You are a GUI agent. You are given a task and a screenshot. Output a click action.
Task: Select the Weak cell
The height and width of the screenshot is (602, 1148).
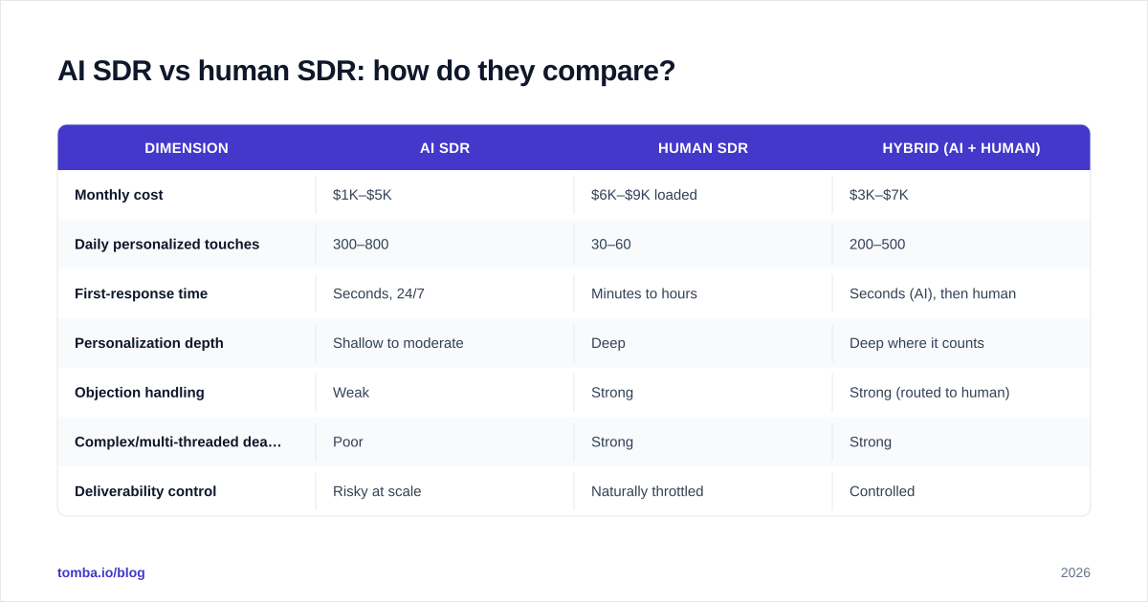tap(445, 393)
